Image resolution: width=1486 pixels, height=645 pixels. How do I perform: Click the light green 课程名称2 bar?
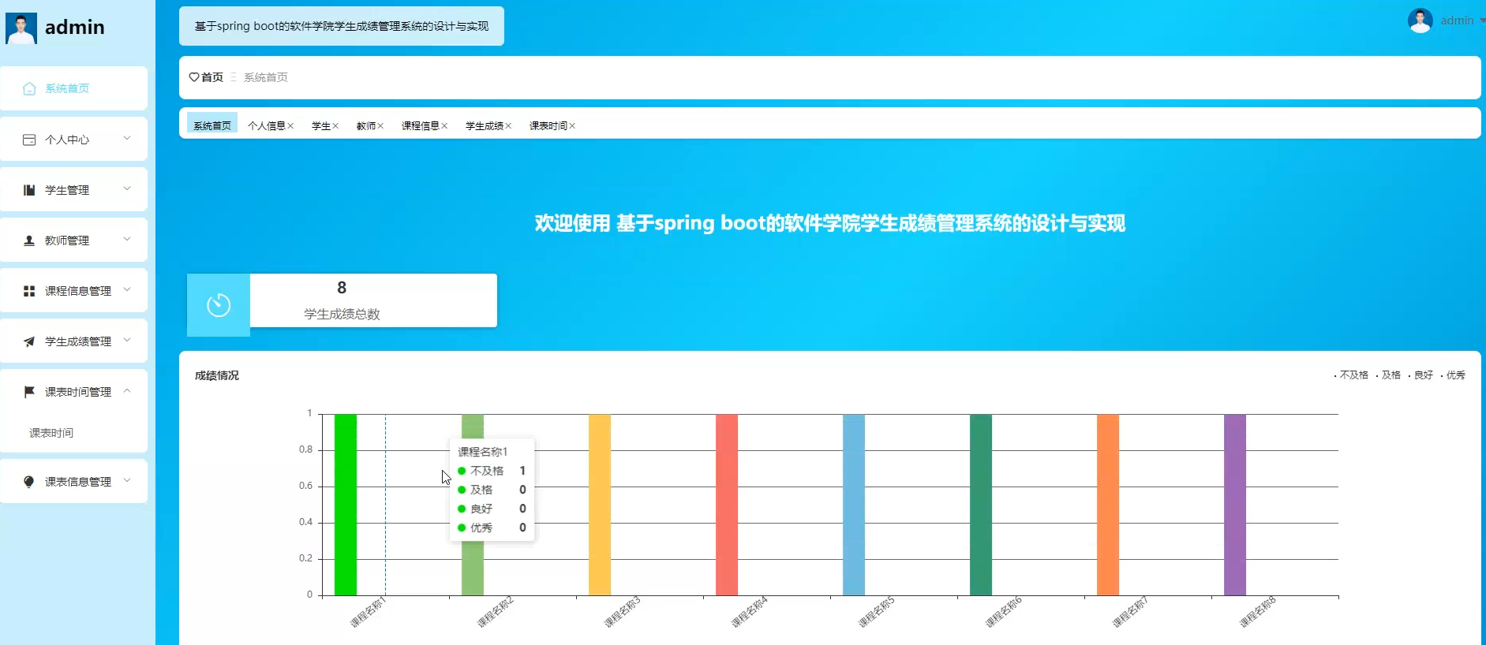pyautogui.click(x=473, y=568)
